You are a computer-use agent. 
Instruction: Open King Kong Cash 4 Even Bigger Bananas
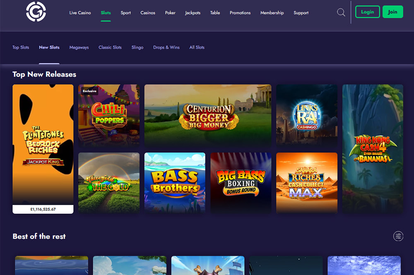pos(373,149)
